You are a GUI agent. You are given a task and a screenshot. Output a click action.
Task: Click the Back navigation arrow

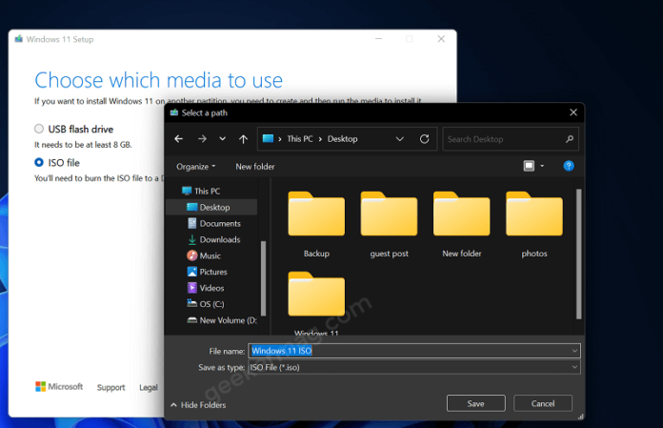(x=178, y=139)
